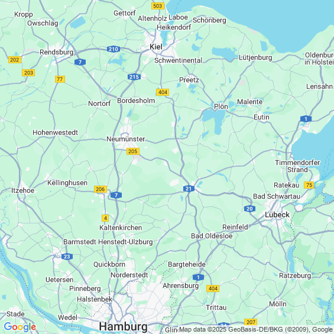The image size is (334, 334).
Task: Click the A23 highway shield icon
Action: pyautogui.click(x=67, y=257)
